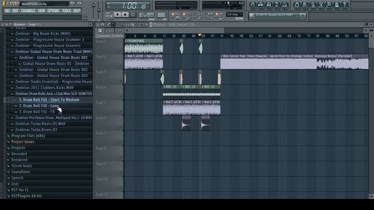Select 3. Drum Roll Fill - FX folder
This screenshot has width=374, height=210.
pyautogui.click(x=37, y=111)
